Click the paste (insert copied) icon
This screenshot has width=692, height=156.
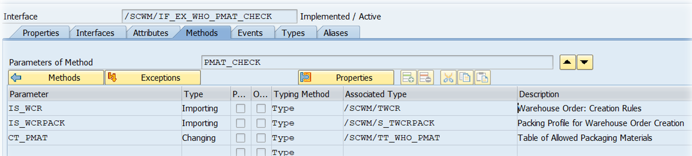(482, 78)
